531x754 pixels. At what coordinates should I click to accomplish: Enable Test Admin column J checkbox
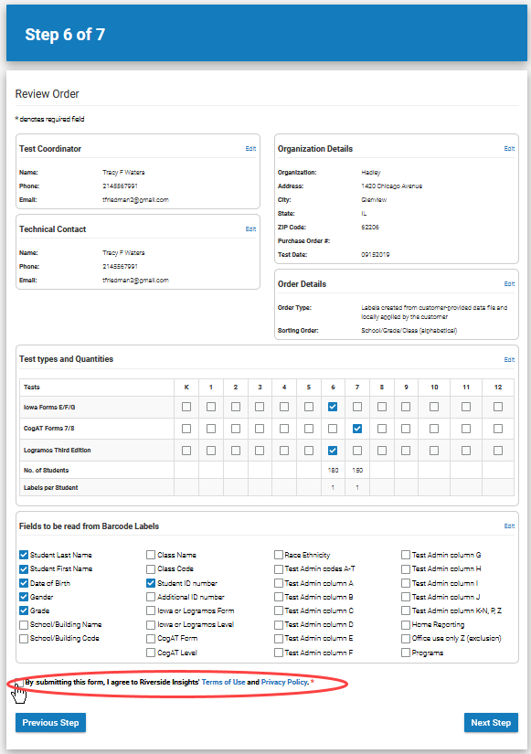(x=406, y=597)
